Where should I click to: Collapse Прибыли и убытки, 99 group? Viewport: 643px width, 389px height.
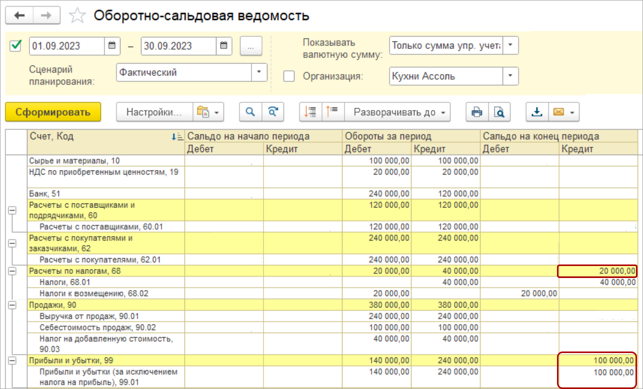[x=12, y=360]
